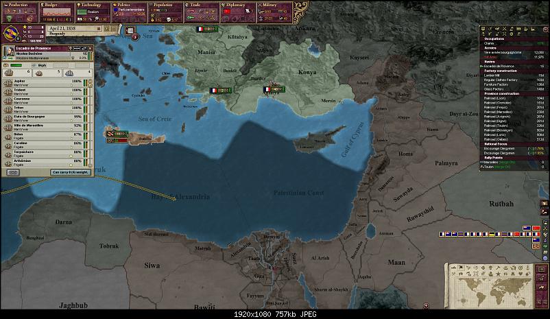Select the heart map mode icon
550x319 pixels.
(521, 274)
